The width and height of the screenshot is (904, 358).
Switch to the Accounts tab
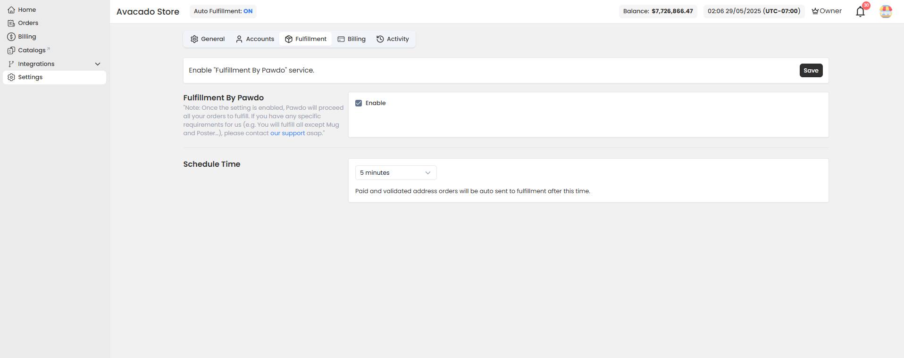coord(255,39)
